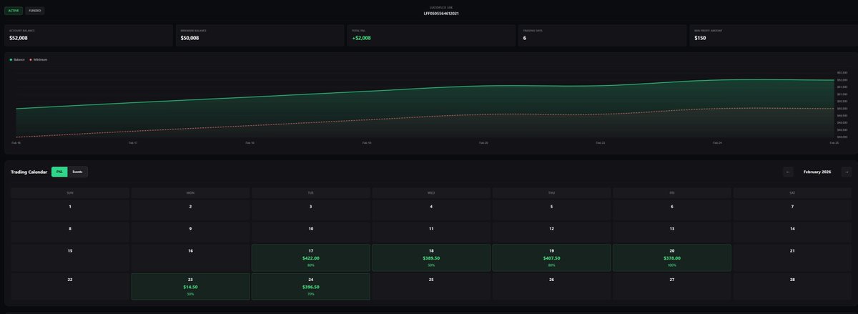Select calendar day 28
The width and height of the screenshot is (858, 314).
coord(792,287)
